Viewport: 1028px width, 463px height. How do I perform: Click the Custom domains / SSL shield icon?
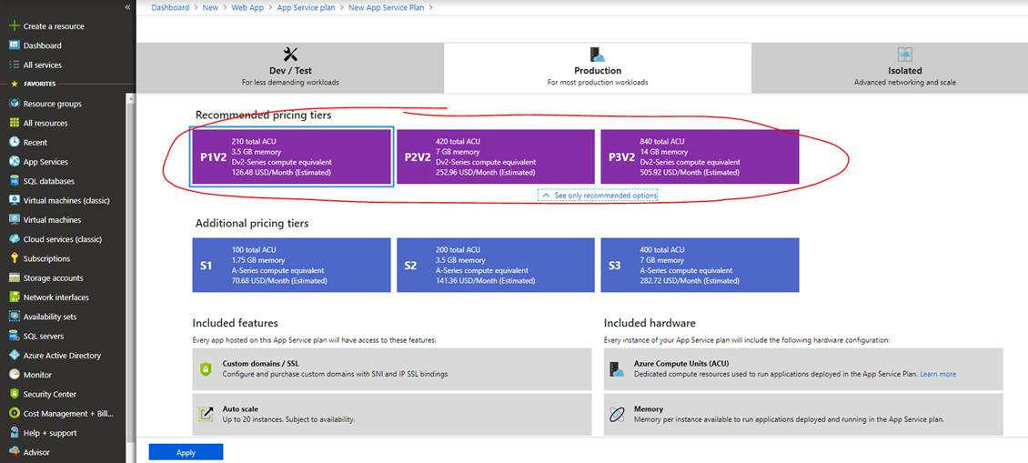tap(206, 368)
